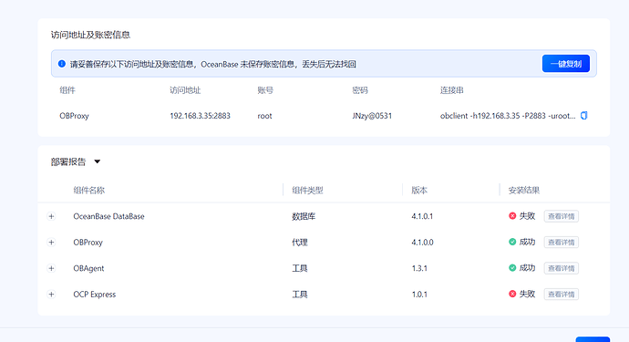The width and height of the screenshot is (629, 342).
Task: Click the OCP Express component name
Action: 94,295
